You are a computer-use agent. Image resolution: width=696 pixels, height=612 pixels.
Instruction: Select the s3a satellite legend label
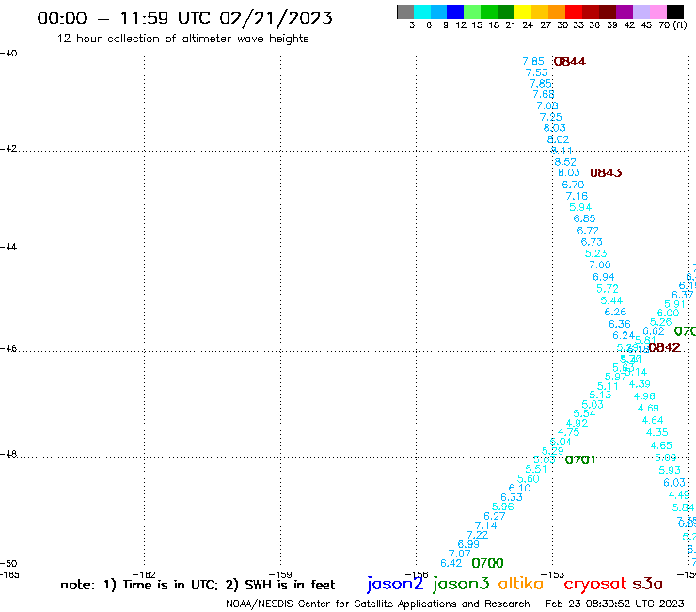(x=647, y=584)
